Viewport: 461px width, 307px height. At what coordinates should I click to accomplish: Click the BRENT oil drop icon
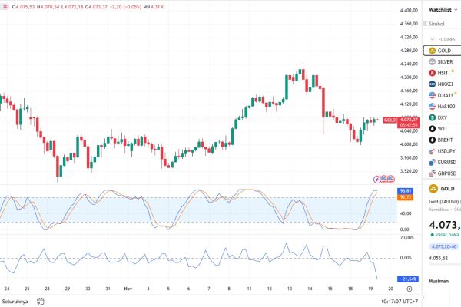click(431, 140)
